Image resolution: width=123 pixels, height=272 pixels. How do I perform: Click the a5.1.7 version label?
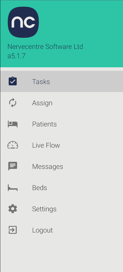[x=16, y=56]
